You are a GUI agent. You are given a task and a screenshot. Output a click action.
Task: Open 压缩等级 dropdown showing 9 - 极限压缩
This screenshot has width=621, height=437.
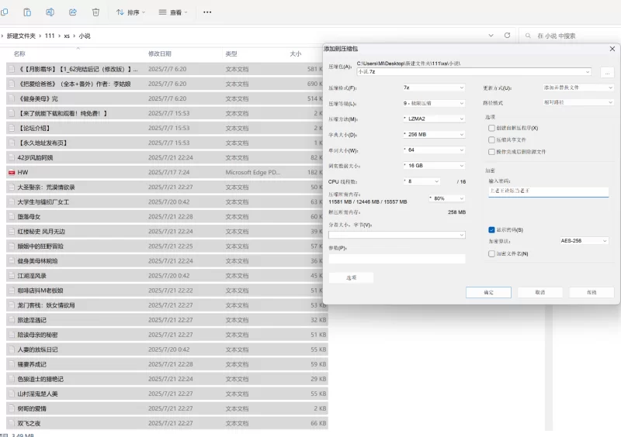[434, 103]
